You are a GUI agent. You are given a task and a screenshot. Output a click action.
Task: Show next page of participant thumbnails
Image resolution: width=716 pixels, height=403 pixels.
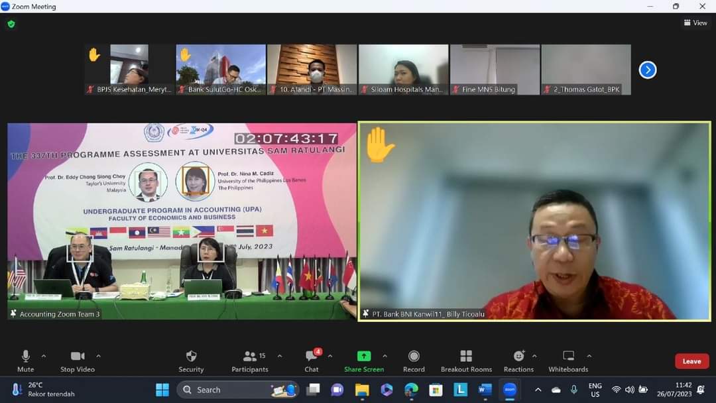pyautogui.click(x=648, y=70)
